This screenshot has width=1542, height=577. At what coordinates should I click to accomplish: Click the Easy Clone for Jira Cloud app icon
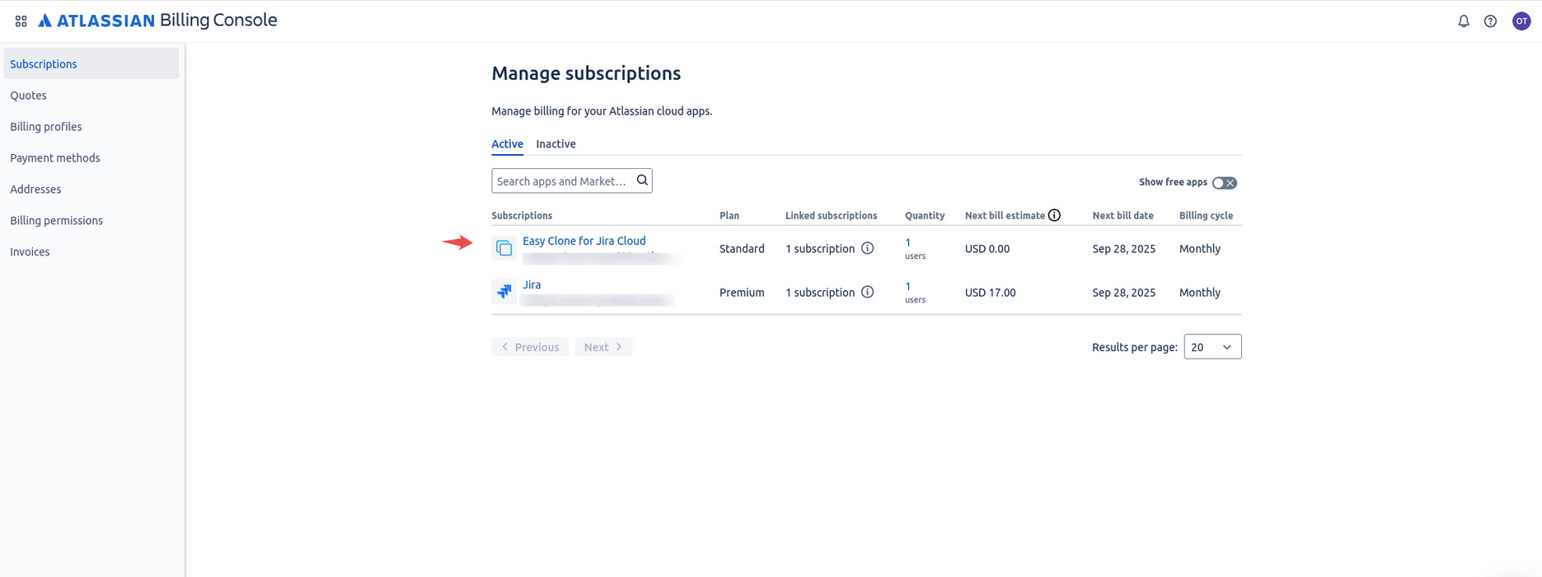[504, 248]
